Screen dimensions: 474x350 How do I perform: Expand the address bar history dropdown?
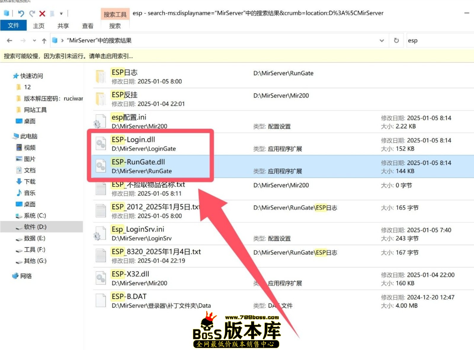pyautogui.click(x=382, y=41)
